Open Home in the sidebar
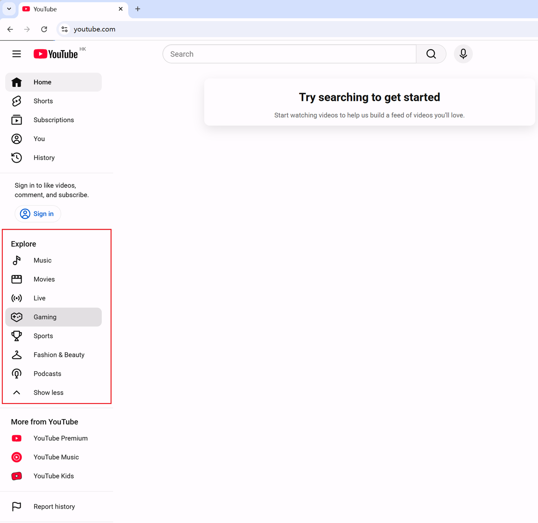Image resolution: width=538 pixels, height=523 pixels. (x=53, y=82)
